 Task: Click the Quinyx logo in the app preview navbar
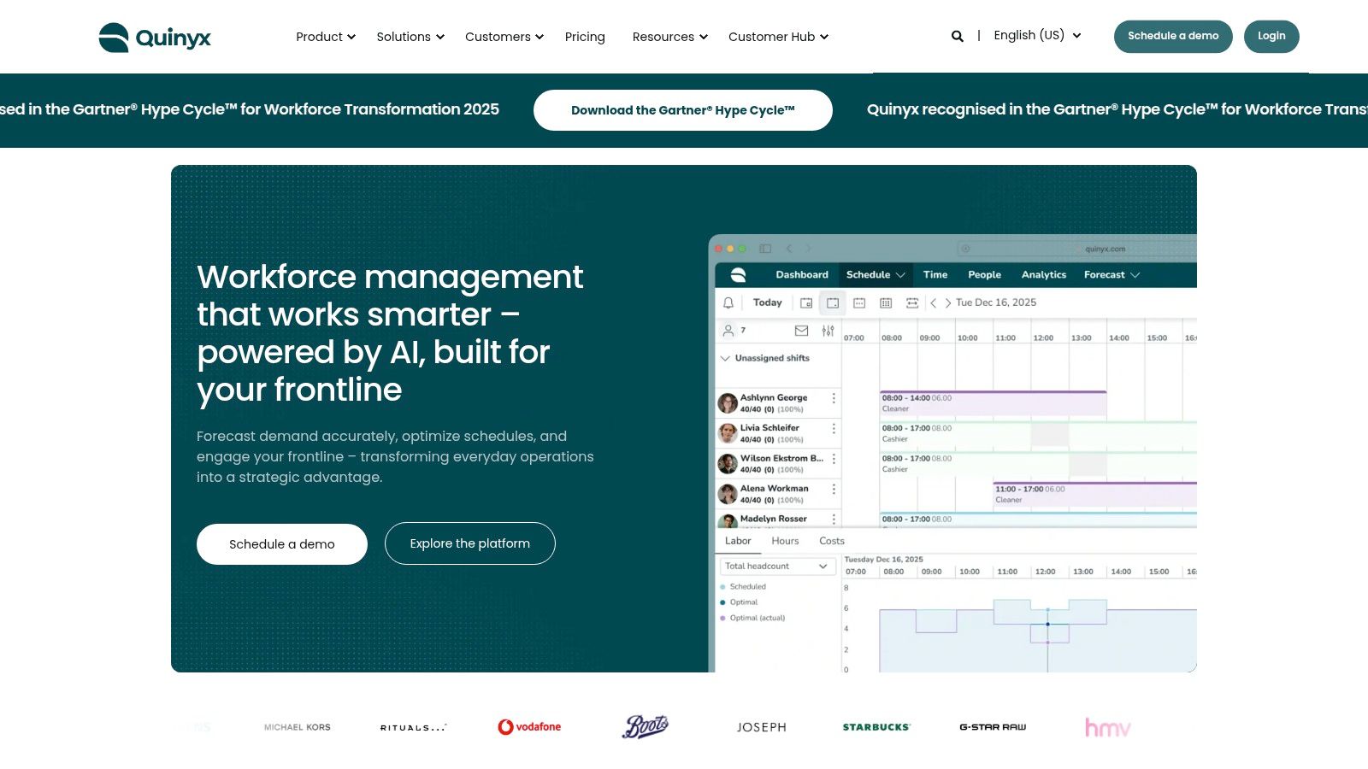pos(738,275)
